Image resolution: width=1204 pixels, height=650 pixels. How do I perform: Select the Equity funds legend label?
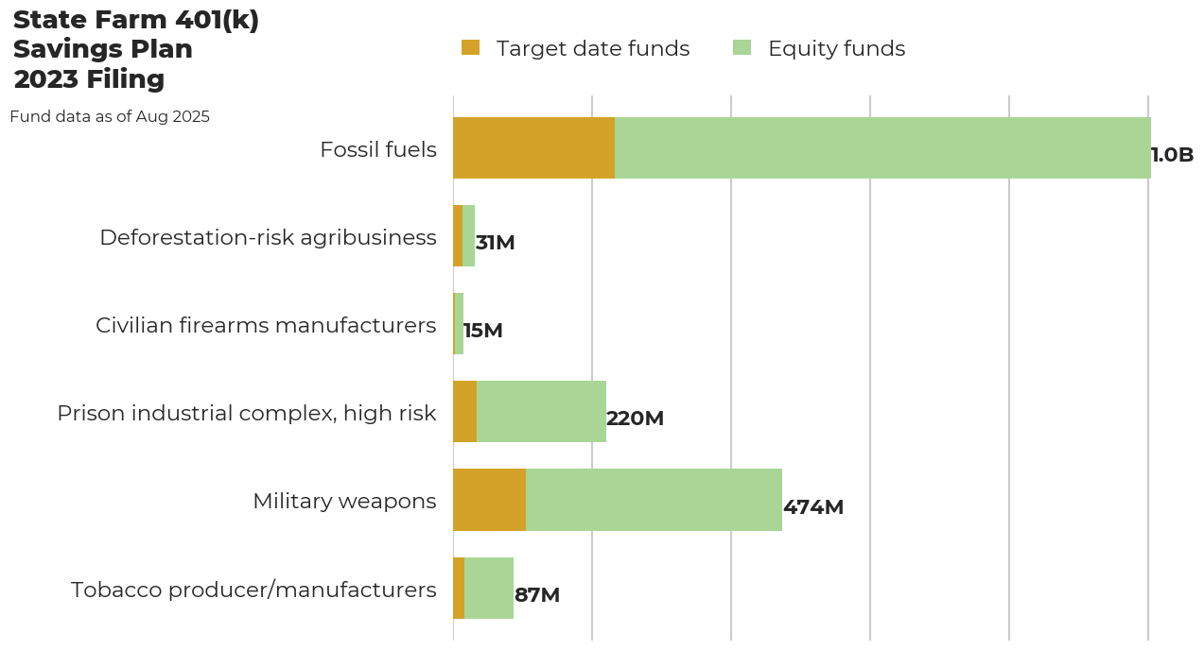click(x=837, y=48)
